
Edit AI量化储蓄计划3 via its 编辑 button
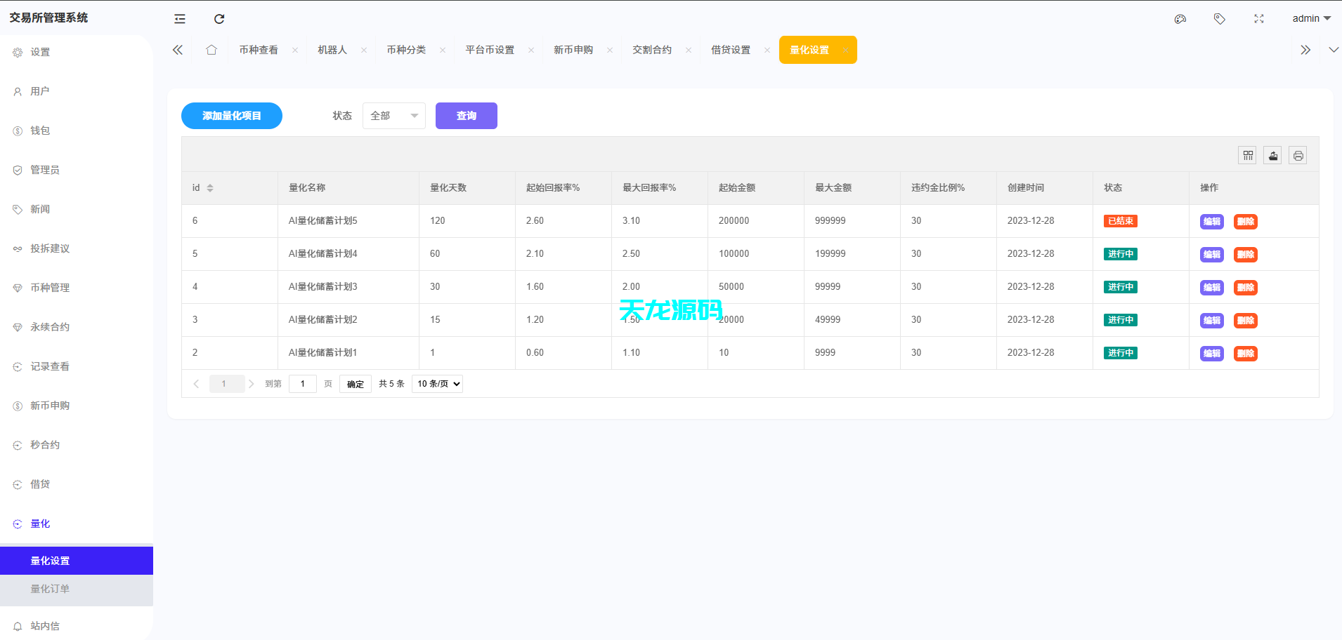(x=1211, y=287)
